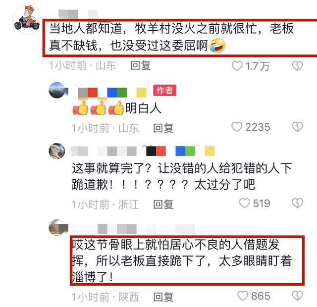Viewport: 317px width, 307px height.
Task: Reply to the top 山东 comment
Action: click(x=141, y=66)
